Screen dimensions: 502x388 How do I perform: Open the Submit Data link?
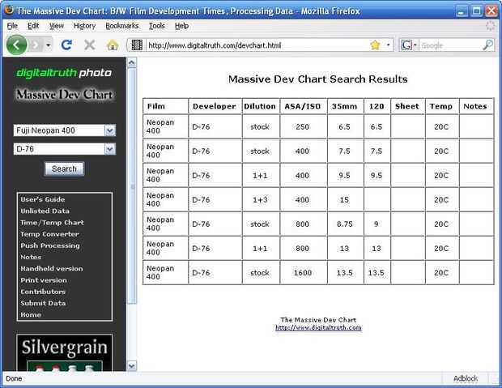click(x=43, y=303)
